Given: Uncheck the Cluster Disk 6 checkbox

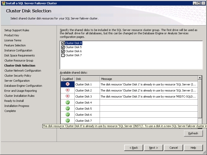Looking at the screenshot, I should [63, 51].
